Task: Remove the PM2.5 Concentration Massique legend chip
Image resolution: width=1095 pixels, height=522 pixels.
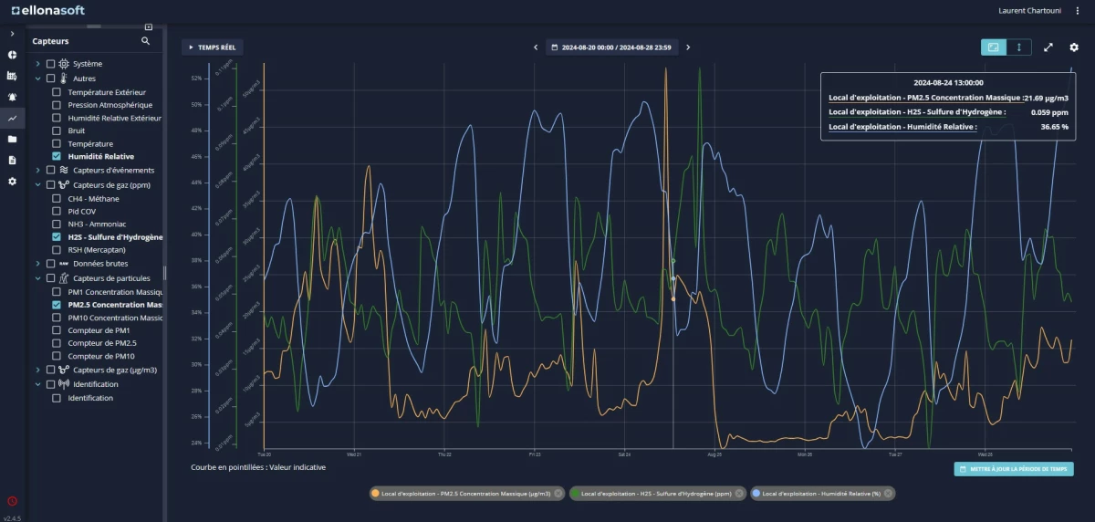Action: point(558,493)
